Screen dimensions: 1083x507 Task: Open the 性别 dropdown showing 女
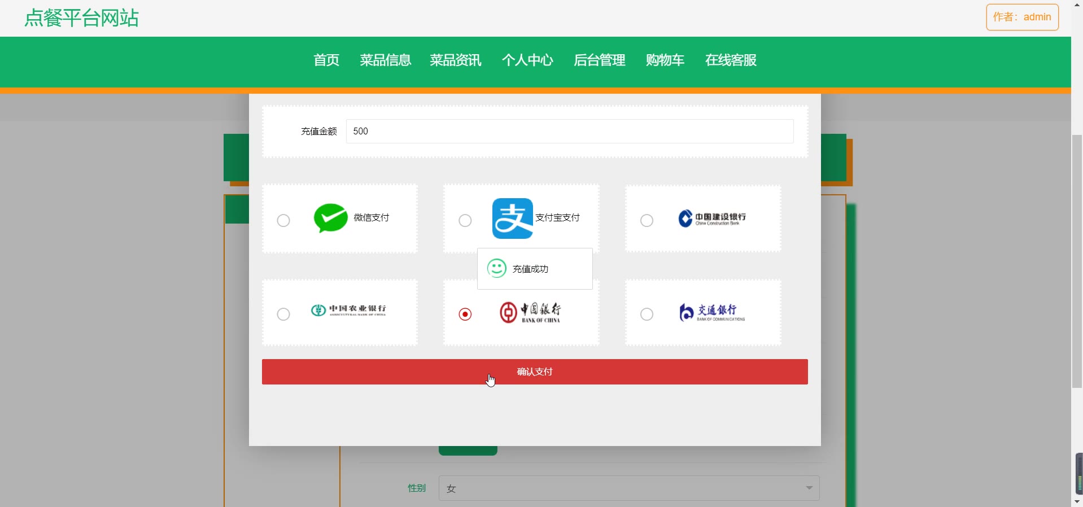(629, 488)
